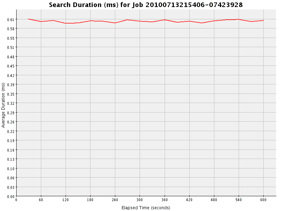
Task: Click the 0.10 y-axis tick label
Action: (x=11, y=169)
